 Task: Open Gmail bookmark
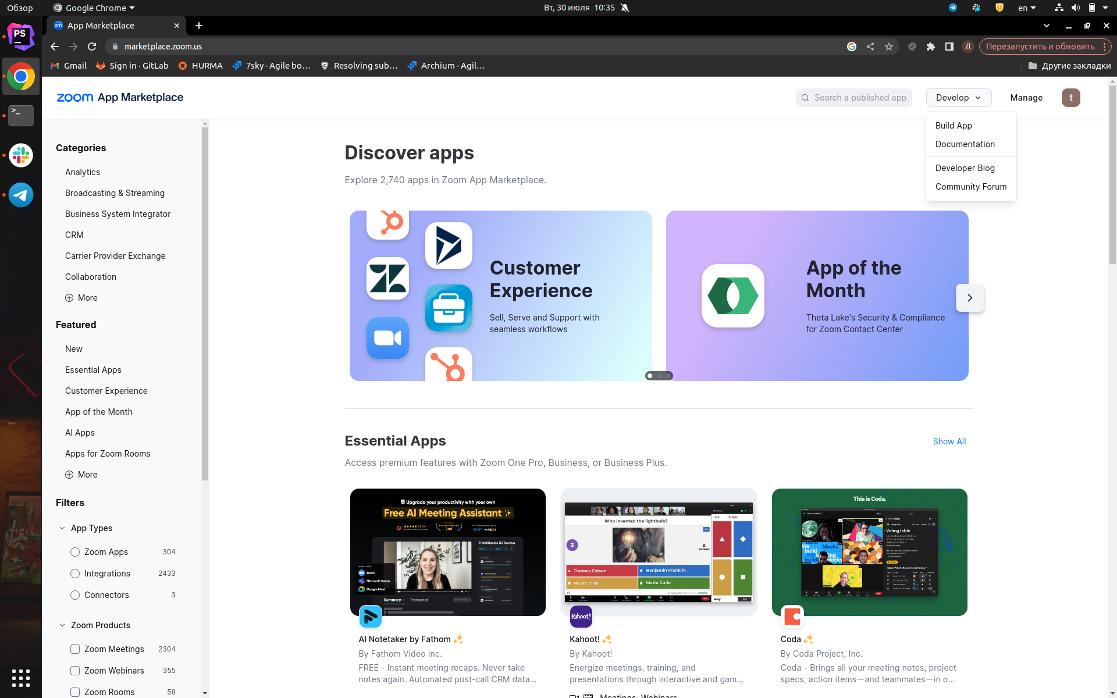click(x=69, y=66)
